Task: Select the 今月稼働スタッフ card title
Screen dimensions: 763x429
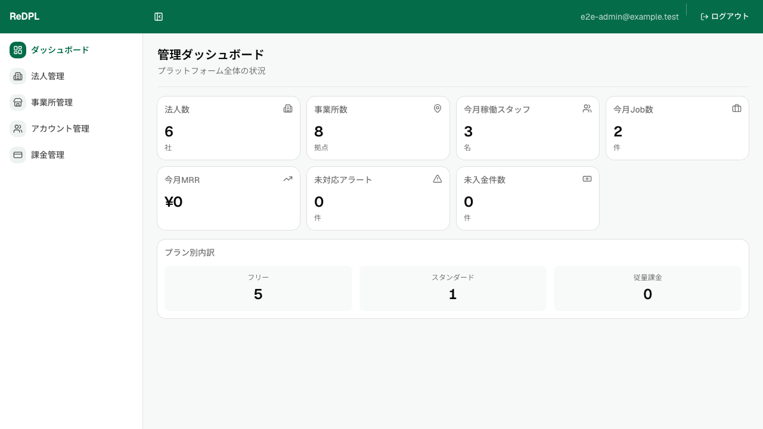Action: (x=497, y=110)
